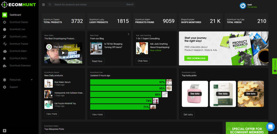Screen dimensions: 277x134
Task: Click Ecomhunt Adam products found card
Action: pos(155,21)
